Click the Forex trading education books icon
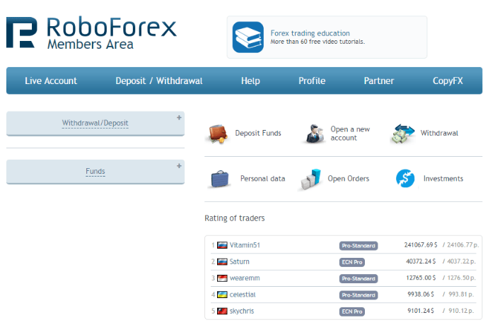495x332 pixels. pos(248,37)
